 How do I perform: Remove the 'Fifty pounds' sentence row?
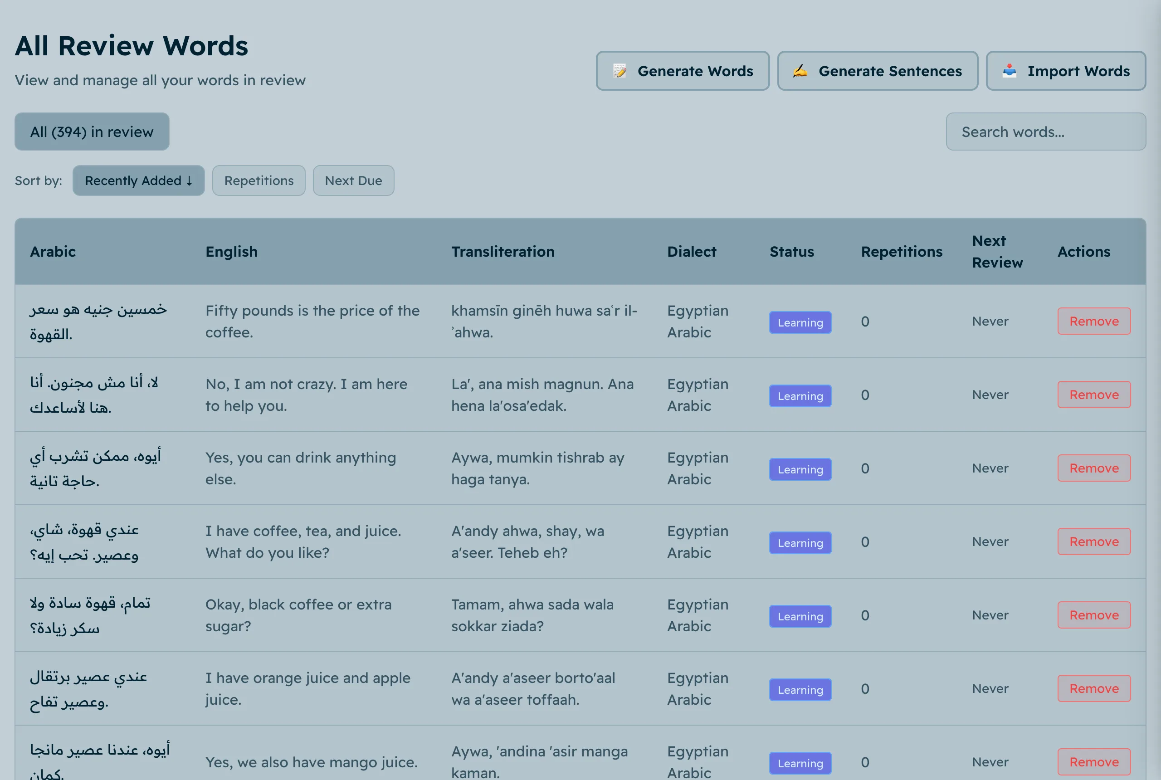coord(1094,321)
